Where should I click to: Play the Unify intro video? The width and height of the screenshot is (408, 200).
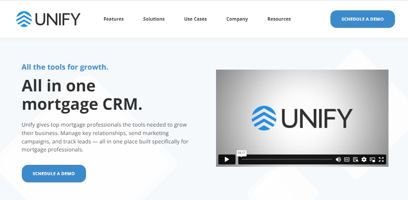point(227,159)
